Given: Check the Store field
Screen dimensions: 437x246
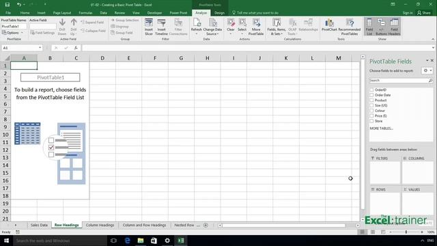Looking at the screenshot, I should [371, 121].
